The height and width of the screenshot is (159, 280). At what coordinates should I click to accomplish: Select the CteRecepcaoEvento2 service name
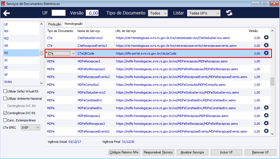point(92,46)
